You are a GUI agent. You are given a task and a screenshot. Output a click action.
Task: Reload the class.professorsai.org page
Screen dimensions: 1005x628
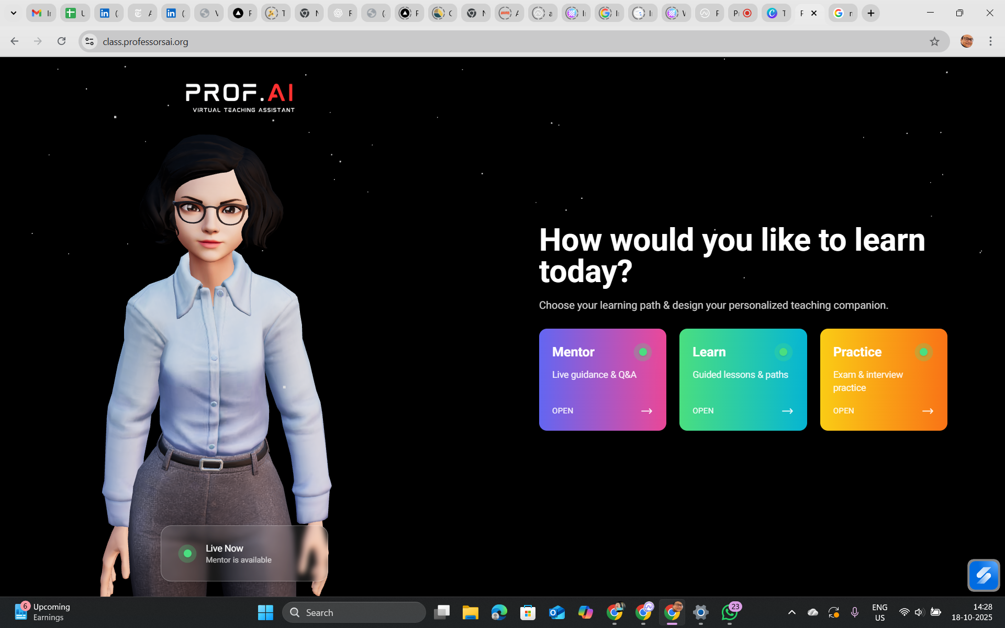point(62,41)
